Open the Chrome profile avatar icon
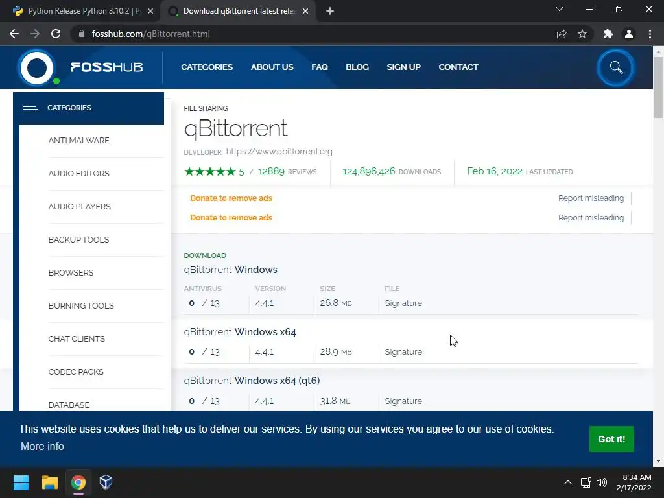 tap(629, 34)
